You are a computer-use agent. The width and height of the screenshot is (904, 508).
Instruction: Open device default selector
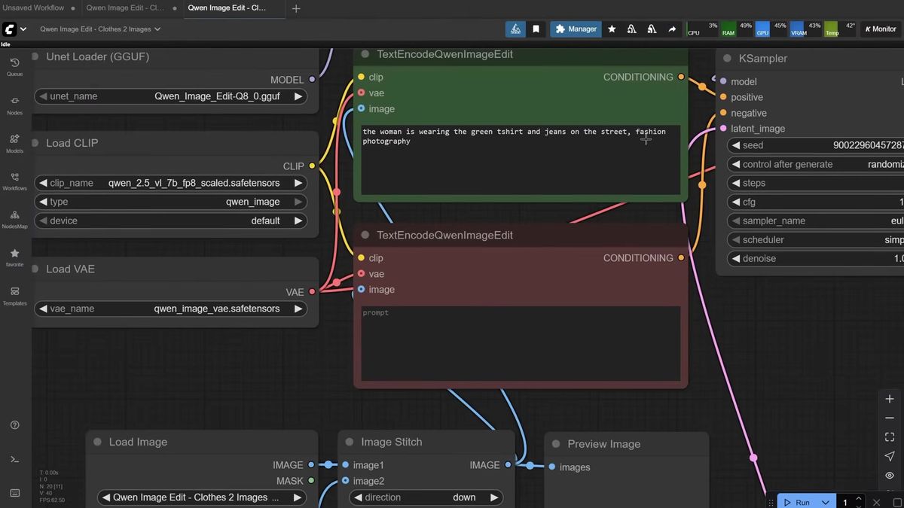(x=171, y=221)
